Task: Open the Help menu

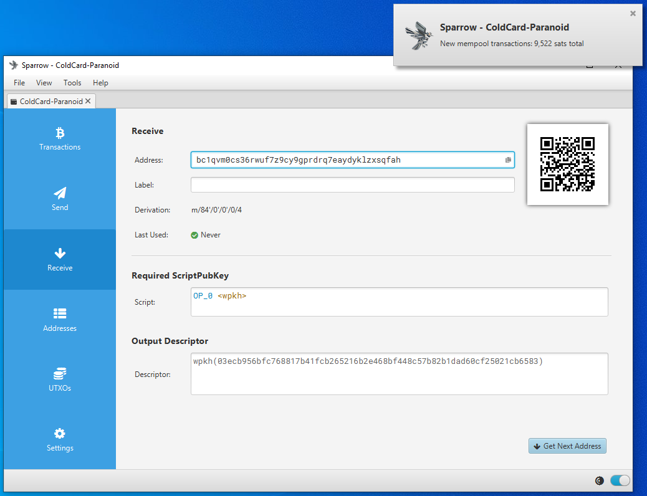Action: coord(100,83)
